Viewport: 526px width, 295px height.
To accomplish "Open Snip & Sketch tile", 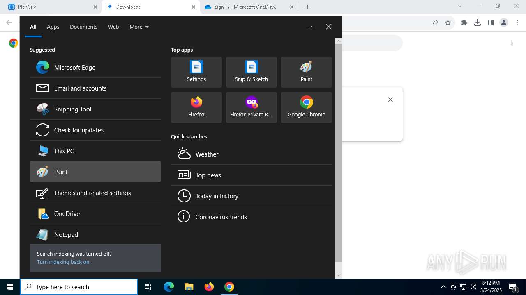I will click(x=251, y=72).
